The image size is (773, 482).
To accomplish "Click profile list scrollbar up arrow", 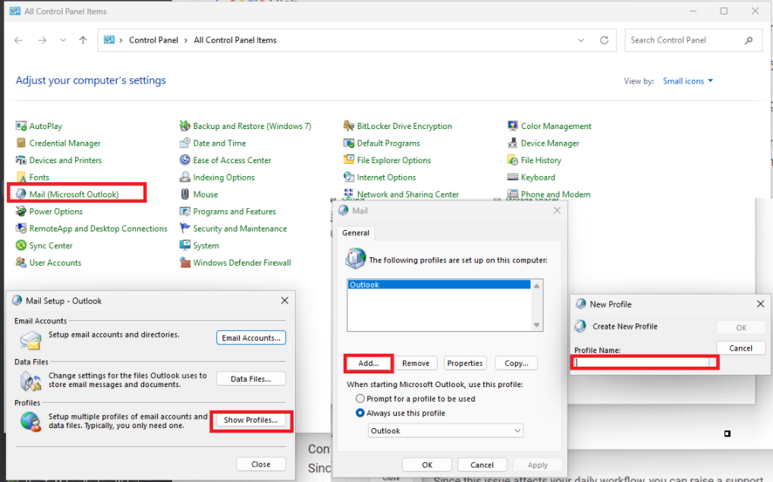I will tap(536, 285).
